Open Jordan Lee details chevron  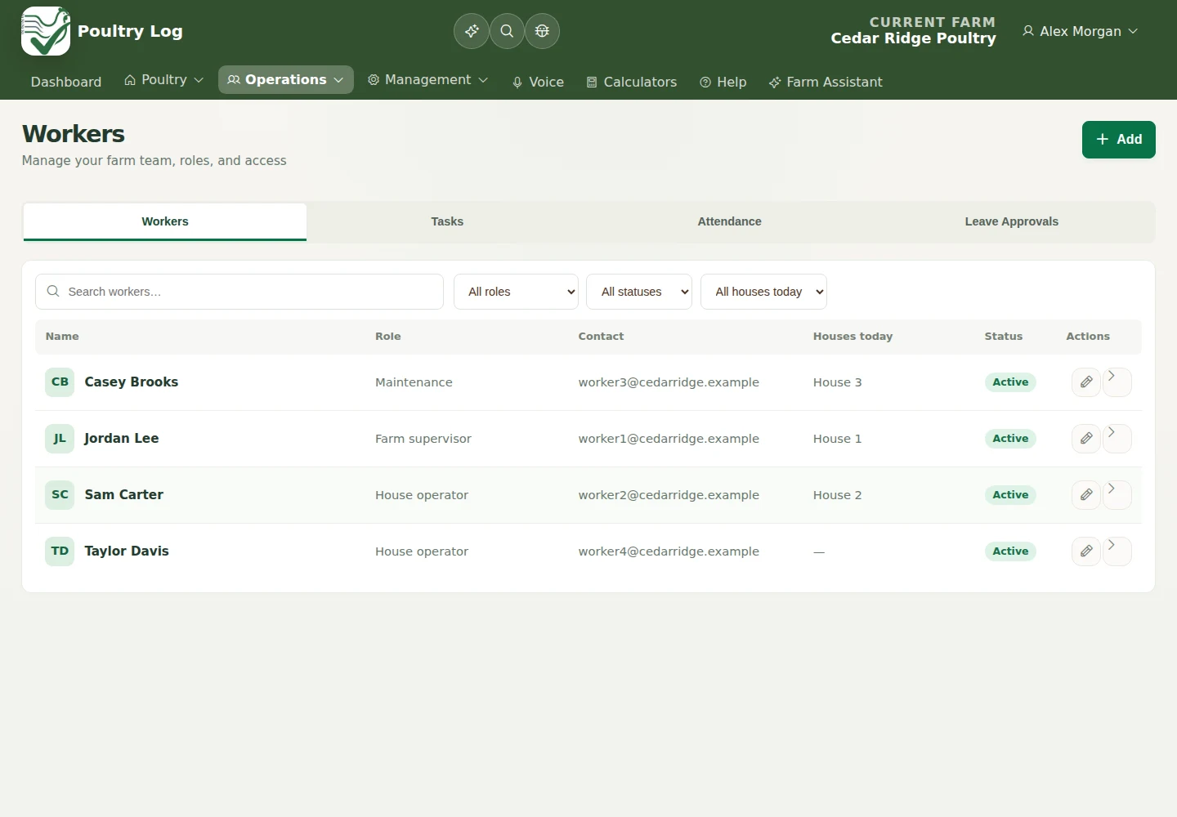click(x=1117, y=439)
